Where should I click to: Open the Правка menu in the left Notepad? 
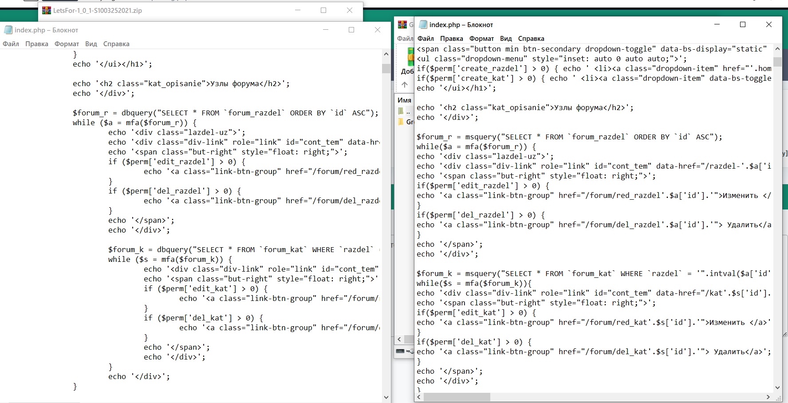pyautogui.click(x=36, y=43)
